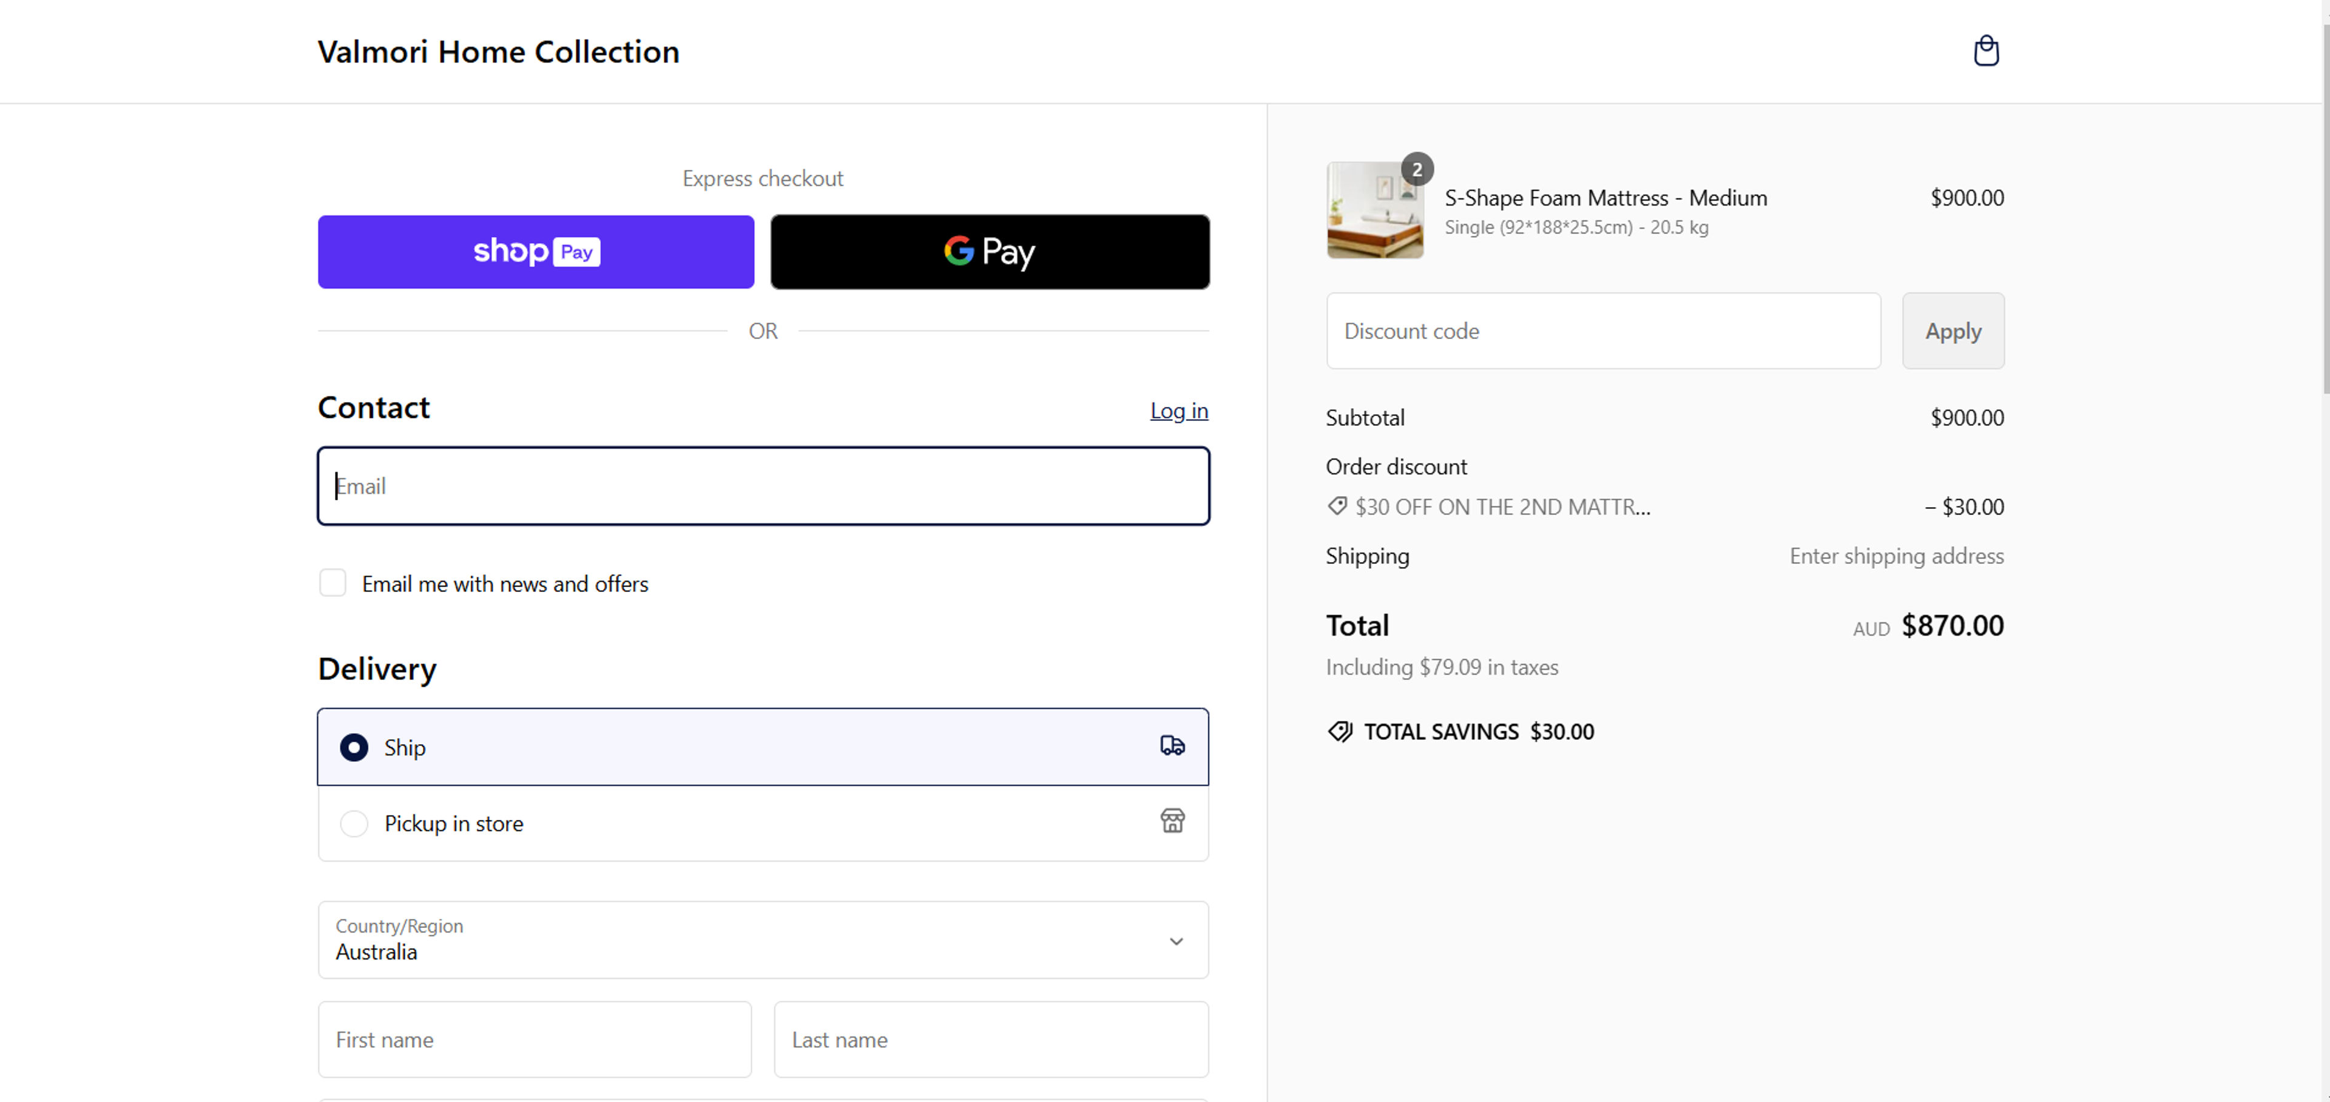Select the Ship delivery radio button
This screenshot has width=2330, height=1102.
click(x=354, y=747)
